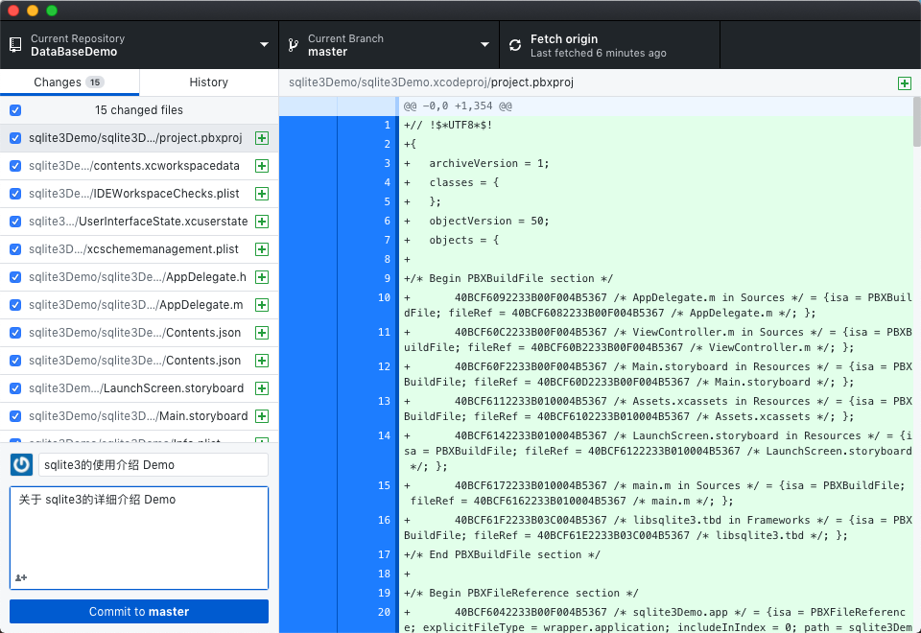The width and height of the screenshot is (921, 633).
Task: Click diff line '+/* End PBXBuildFile section */'
Action: tap(502, 554)
